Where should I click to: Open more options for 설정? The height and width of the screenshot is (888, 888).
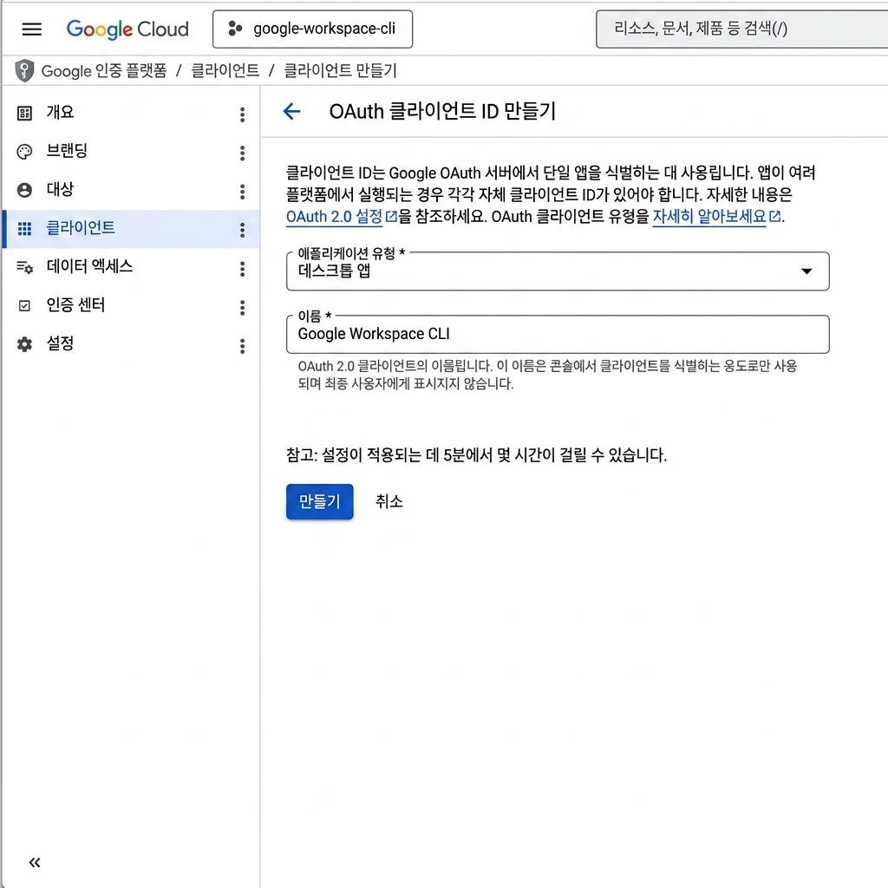(243, 345)
